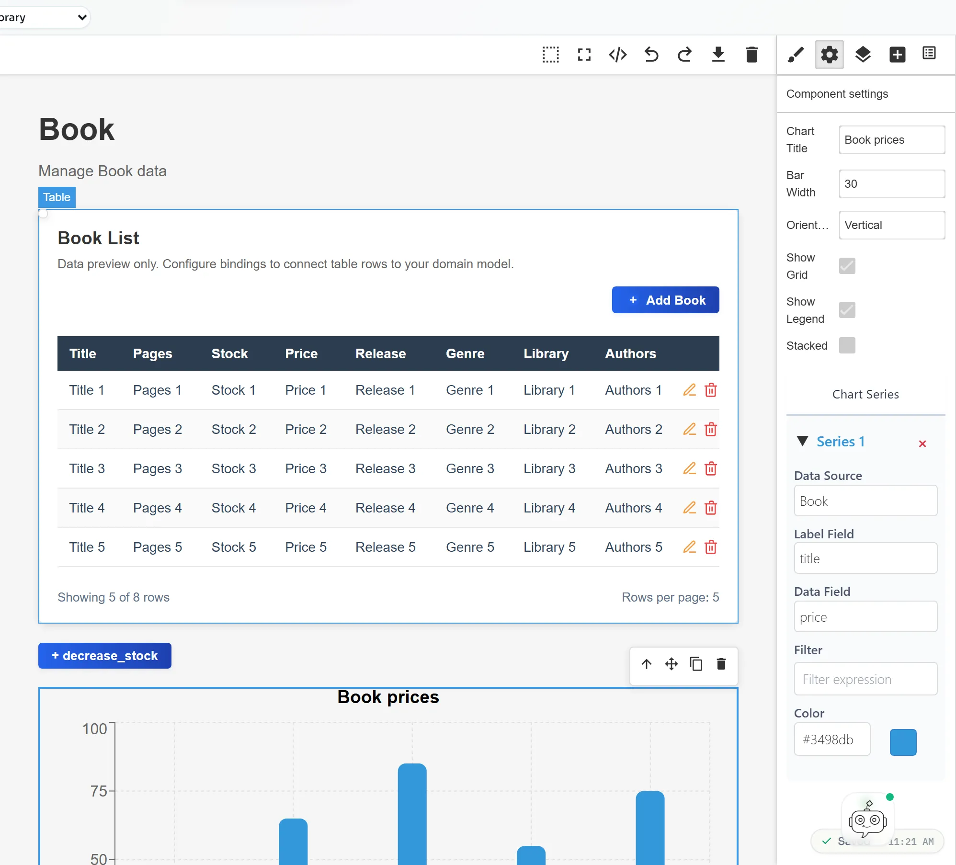Click move handle on chart toolbar

coord(671,664)
